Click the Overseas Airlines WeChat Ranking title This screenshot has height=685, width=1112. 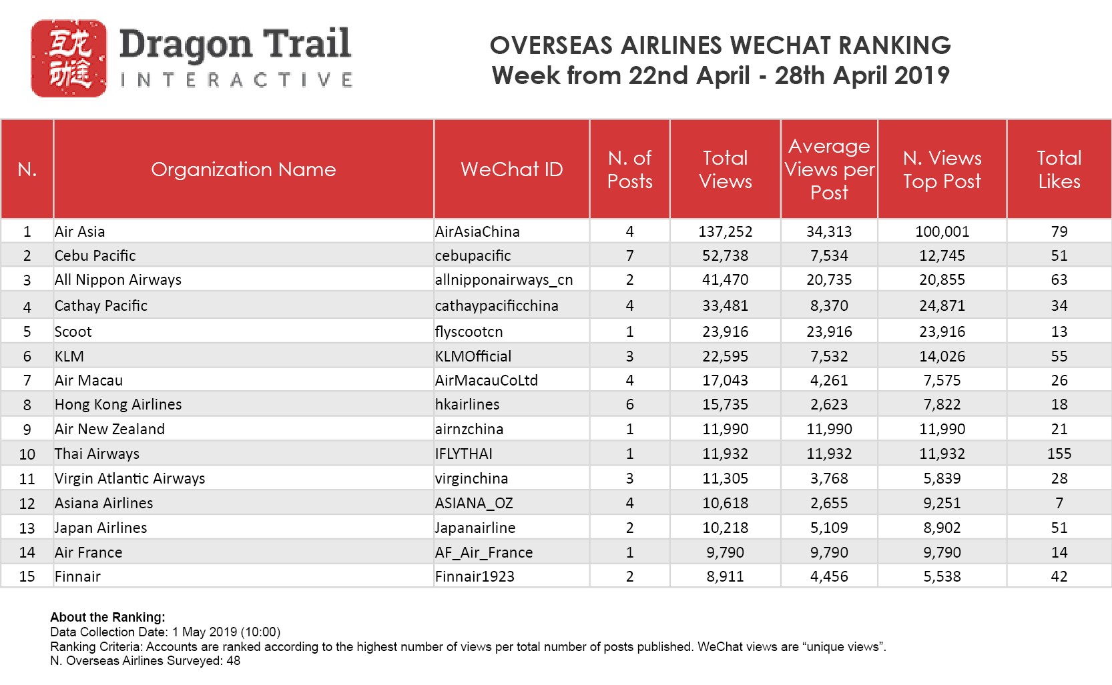tap(720, 45)
